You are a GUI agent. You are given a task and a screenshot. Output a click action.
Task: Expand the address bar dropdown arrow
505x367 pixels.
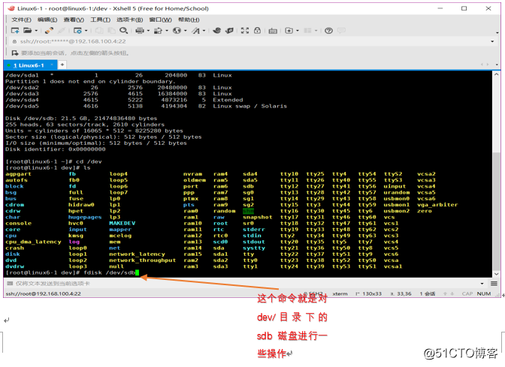pyautogui.click(x=492, y=41)
